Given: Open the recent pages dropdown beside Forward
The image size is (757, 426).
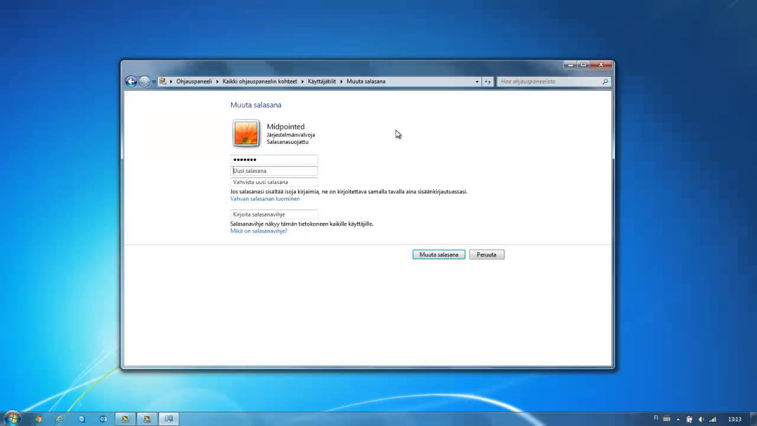Looking at the screenshot, I should point(154,82).
